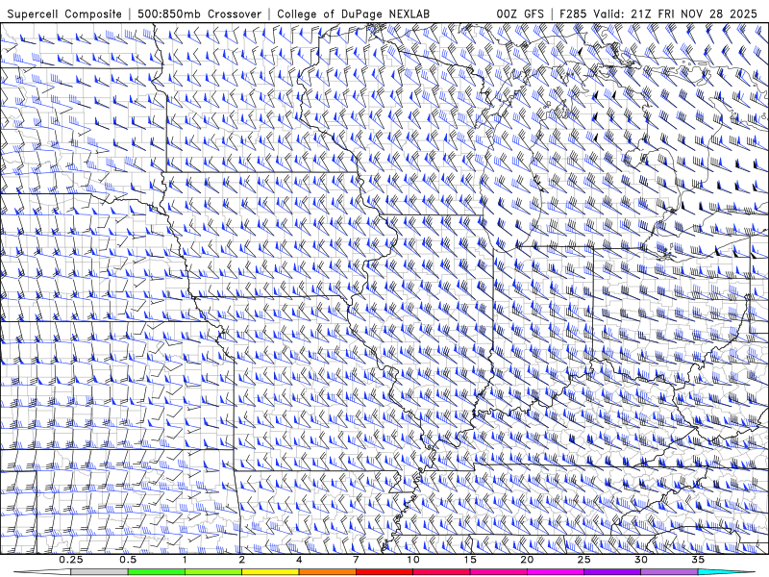Click the gray legend color segment
769x577 pixels.
tap(100, 572)
